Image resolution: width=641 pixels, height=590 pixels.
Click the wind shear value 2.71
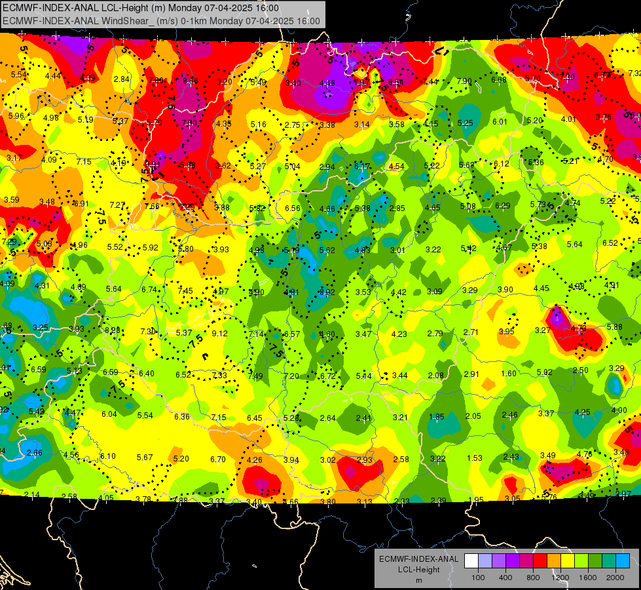471,332
